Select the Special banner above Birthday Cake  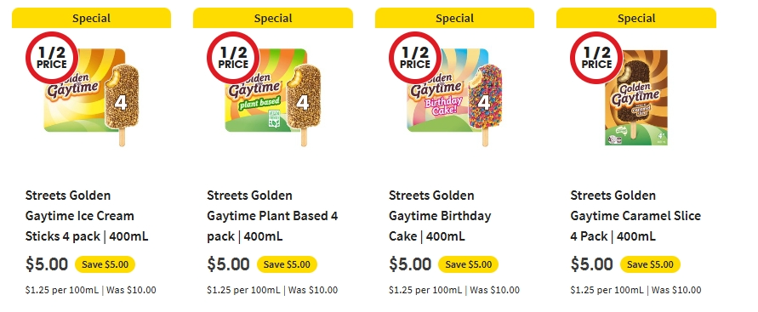455,18
